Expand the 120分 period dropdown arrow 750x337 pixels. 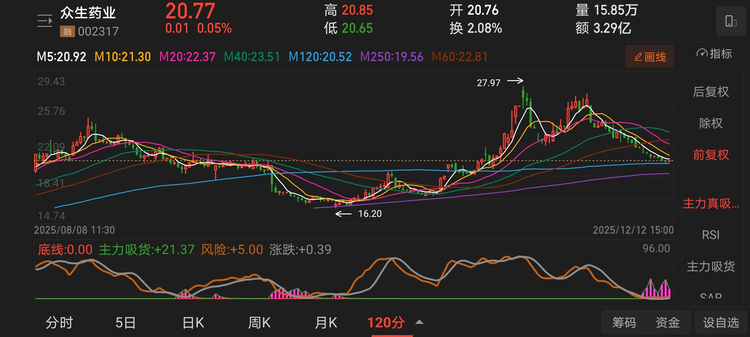coord(419,322)
